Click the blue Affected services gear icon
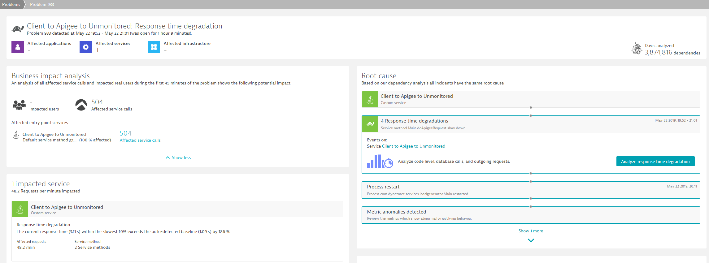 point(86,47)
